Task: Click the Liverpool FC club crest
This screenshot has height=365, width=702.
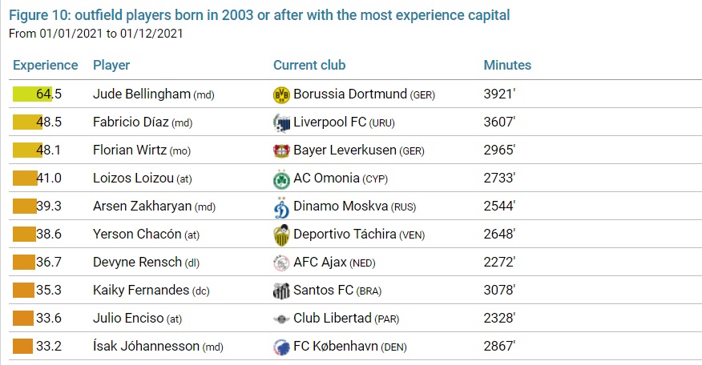Action: click(281, 123)
